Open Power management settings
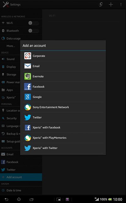 (x=10, y=82)
